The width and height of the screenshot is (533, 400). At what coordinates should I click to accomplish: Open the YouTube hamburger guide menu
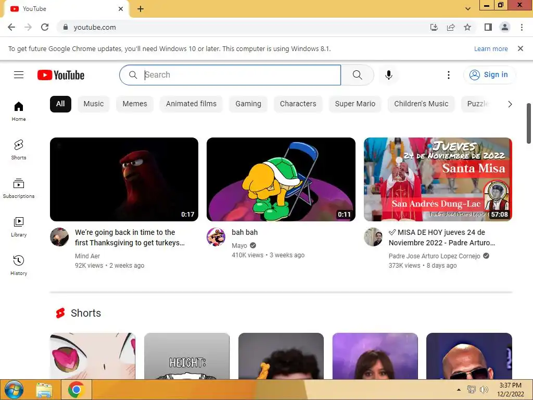click(x=19, y=75)
